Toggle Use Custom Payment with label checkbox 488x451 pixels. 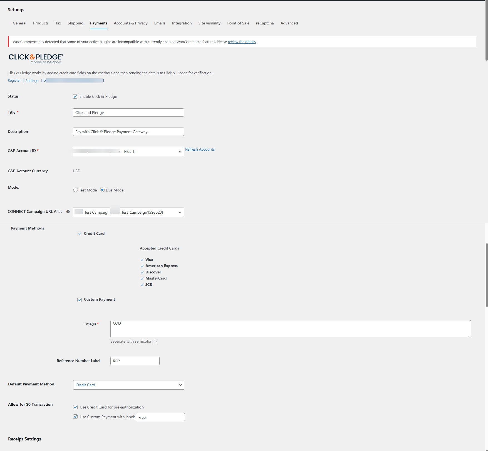pyautogui.click(x=75, y=417)
